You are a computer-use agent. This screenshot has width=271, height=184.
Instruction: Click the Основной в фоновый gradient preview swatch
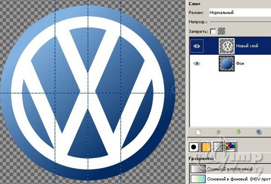(x=198, y=179)
